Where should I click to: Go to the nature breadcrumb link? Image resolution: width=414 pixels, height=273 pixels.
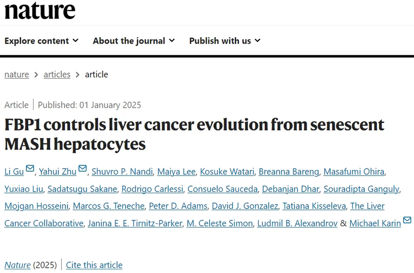17,74
